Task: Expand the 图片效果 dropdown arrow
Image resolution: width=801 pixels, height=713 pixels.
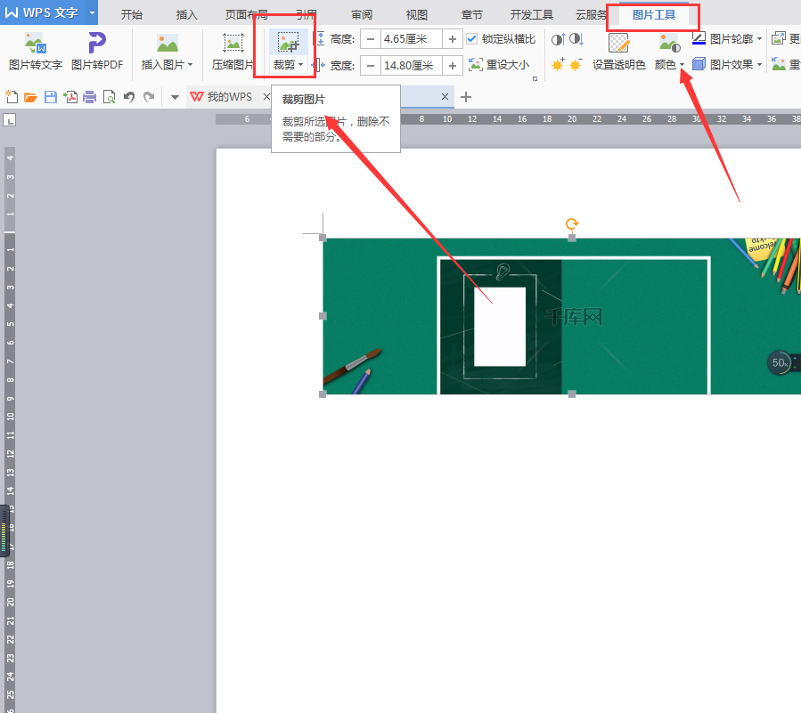Action: pyautogui.click(x=760, y=65)
